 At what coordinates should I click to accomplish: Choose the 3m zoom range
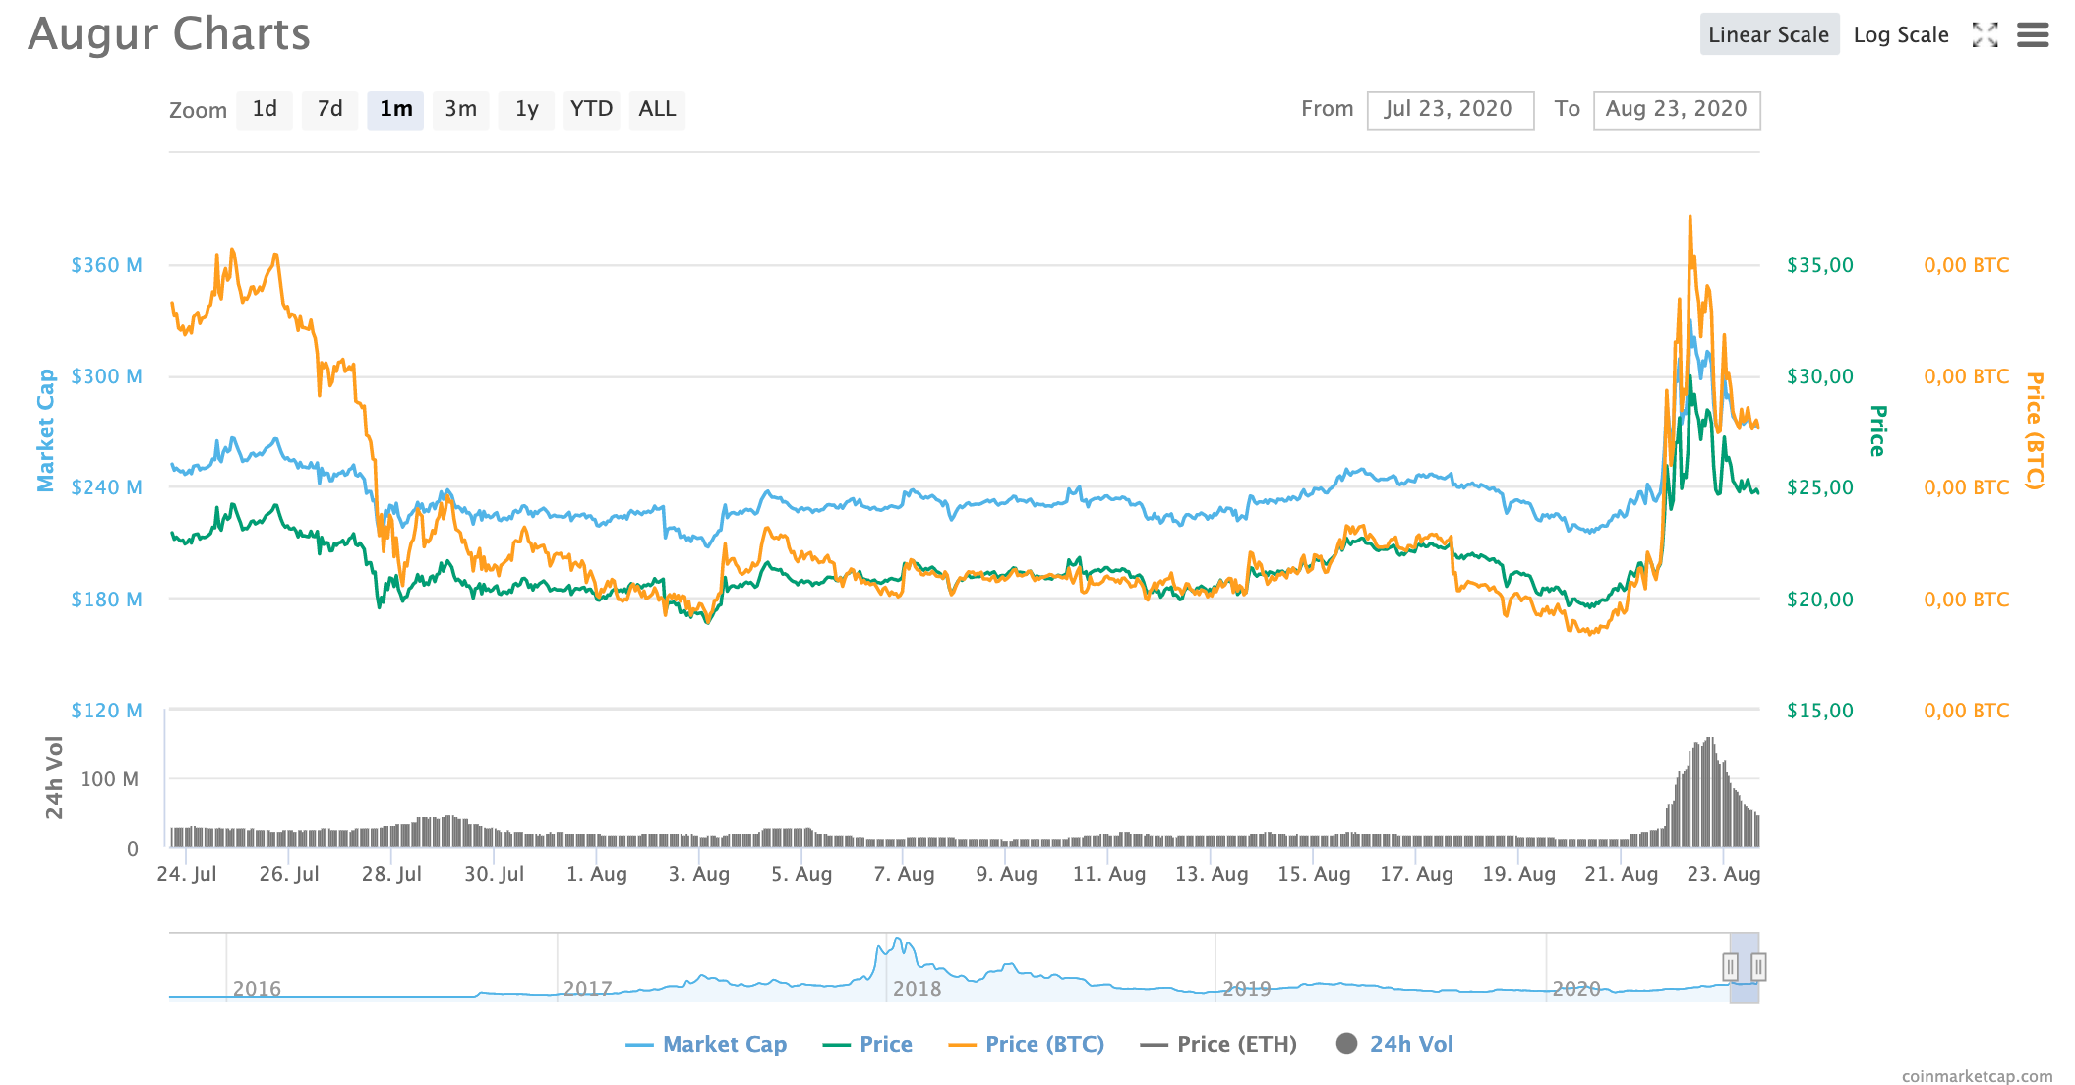point(460,109)
